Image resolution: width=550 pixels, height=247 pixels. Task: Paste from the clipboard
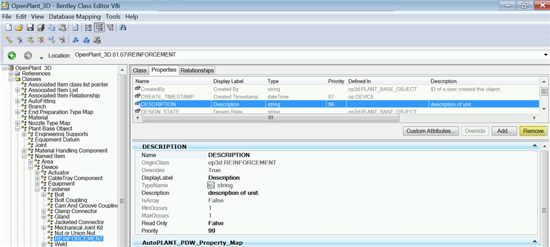pos(62,27)
